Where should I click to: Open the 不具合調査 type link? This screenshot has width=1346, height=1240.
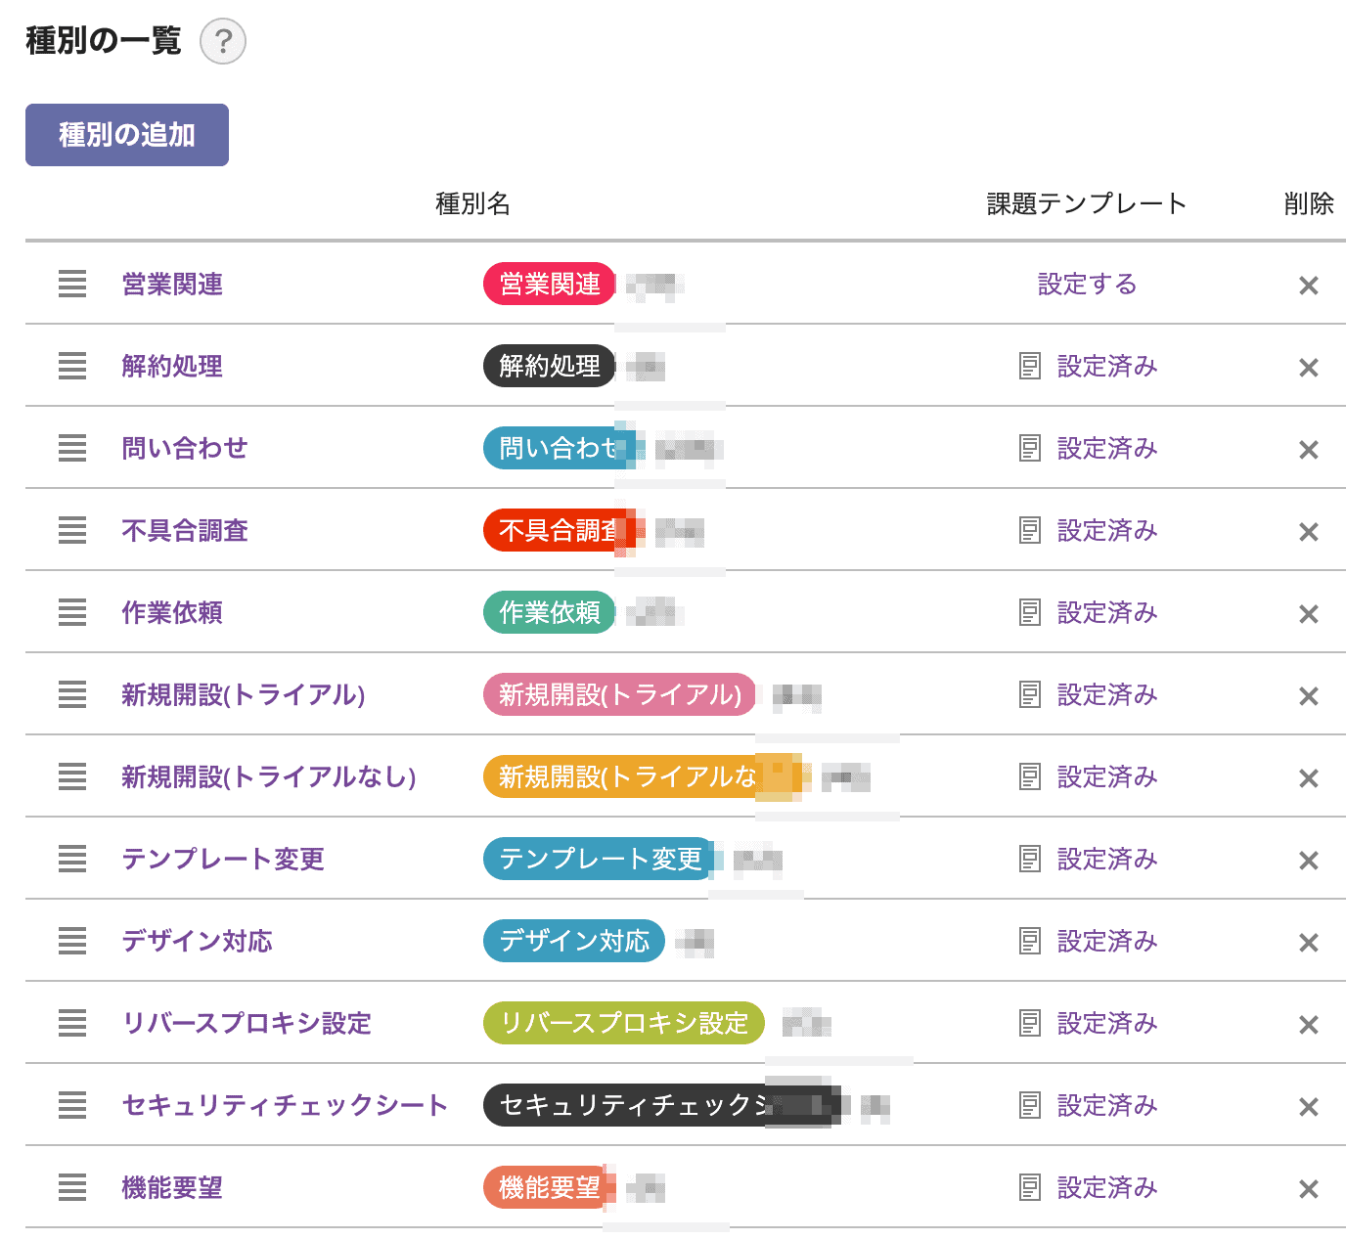point(185,531)
